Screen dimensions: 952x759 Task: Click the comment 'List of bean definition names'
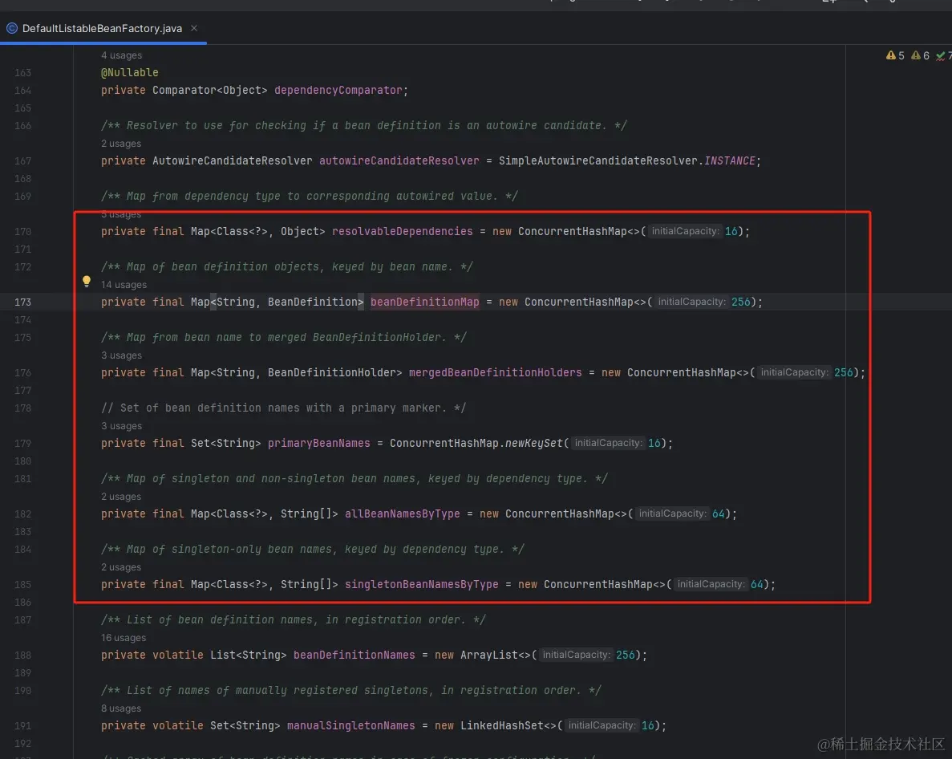pyautogui.click(x=294, y=620)
